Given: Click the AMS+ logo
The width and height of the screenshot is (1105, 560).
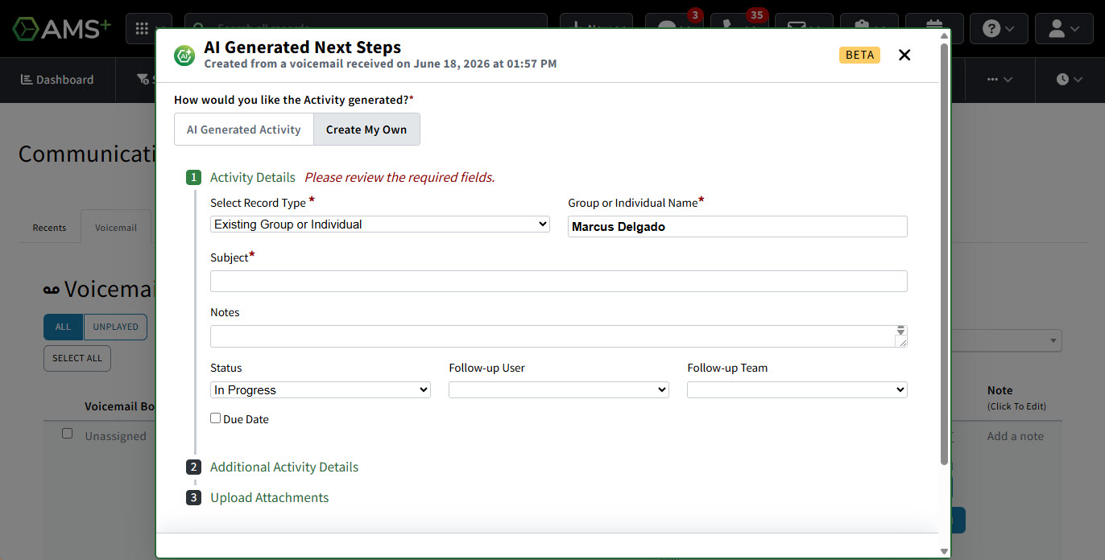Looking at the screenshot, I should point(61,29).
